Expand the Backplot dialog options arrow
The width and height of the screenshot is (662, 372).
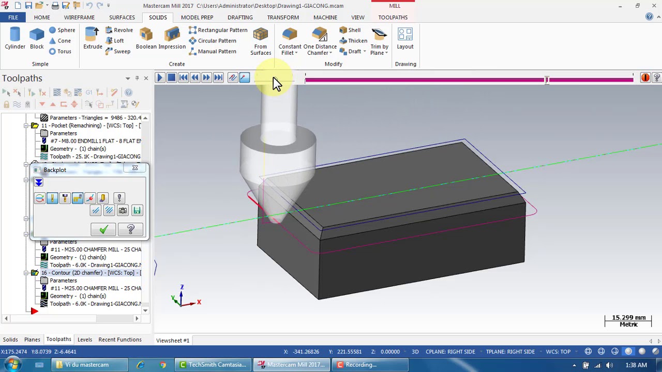(x=39, y=182)
